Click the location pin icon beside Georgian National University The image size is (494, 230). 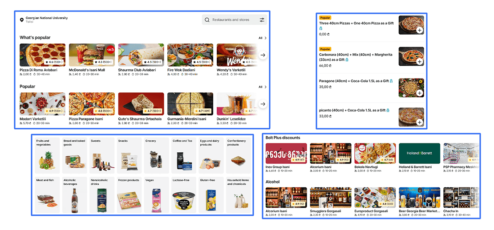point(22,20)
